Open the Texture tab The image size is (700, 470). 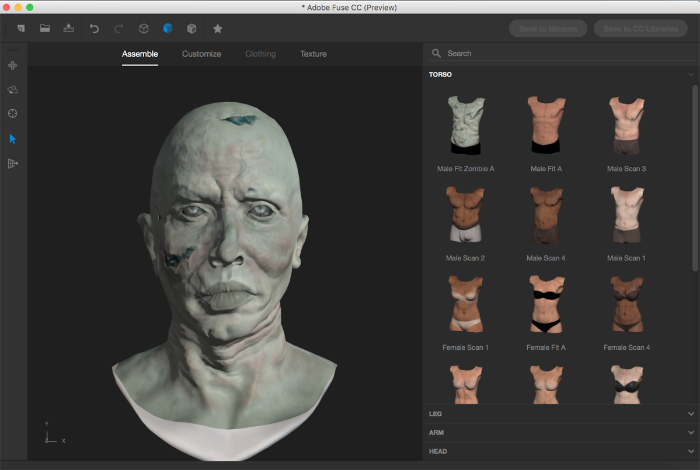click(313, 54)
